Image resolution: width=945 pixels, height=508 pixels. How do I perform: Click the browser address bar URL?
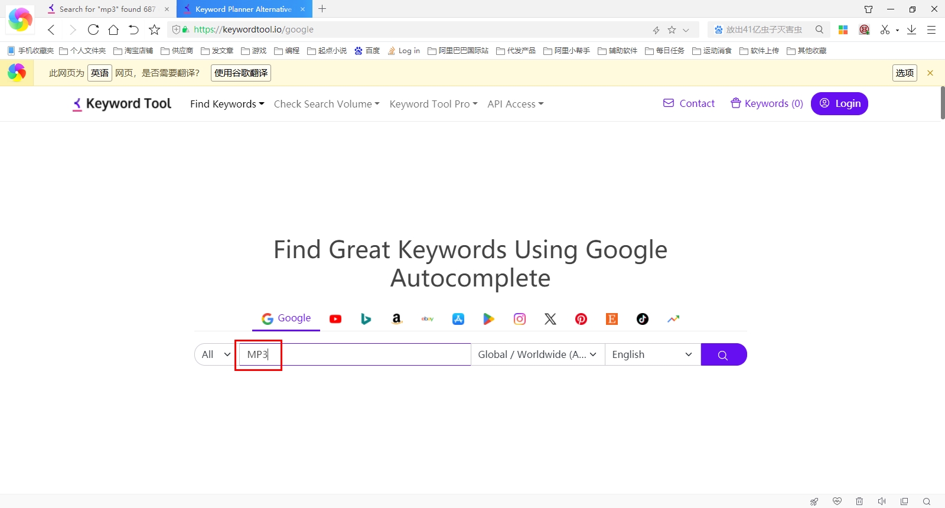(254, 30)
